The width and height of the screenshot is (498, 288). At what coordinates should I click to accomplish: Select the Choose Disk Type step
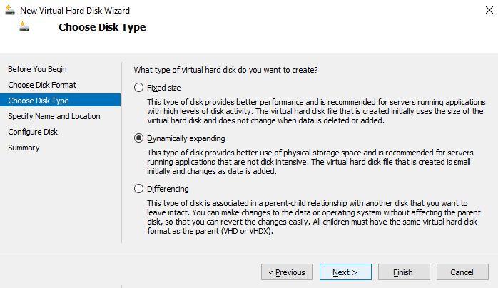click(x=61, y=101)
